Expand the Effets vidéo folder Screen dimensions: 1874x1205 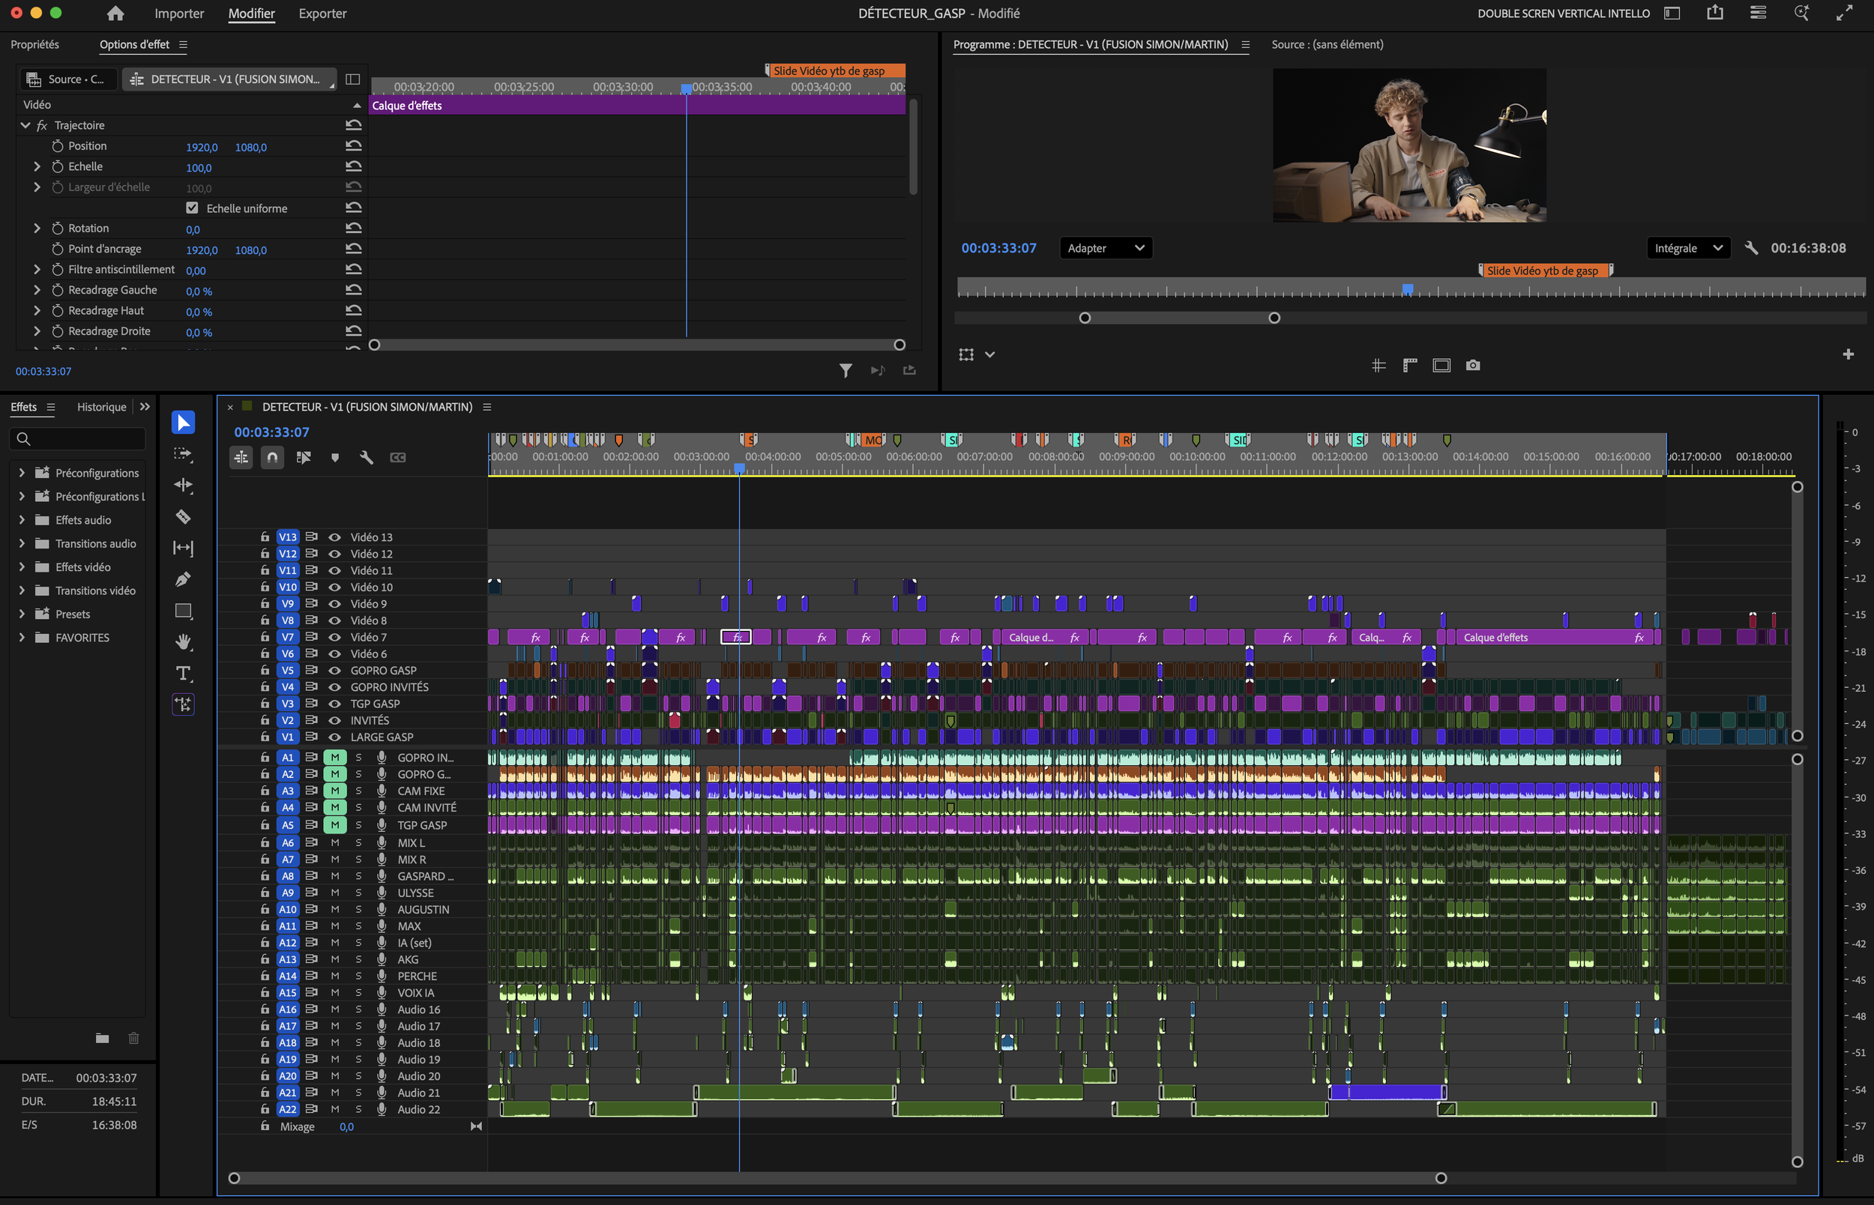point(22,567)
